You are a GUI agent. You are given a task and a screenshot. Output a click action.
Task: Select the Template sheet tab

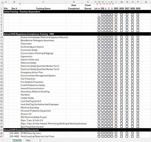(17, 140)
